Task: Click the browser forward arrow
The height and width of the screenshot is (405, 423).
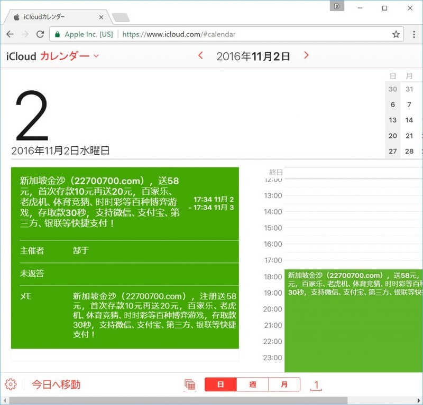Action: 25,34
